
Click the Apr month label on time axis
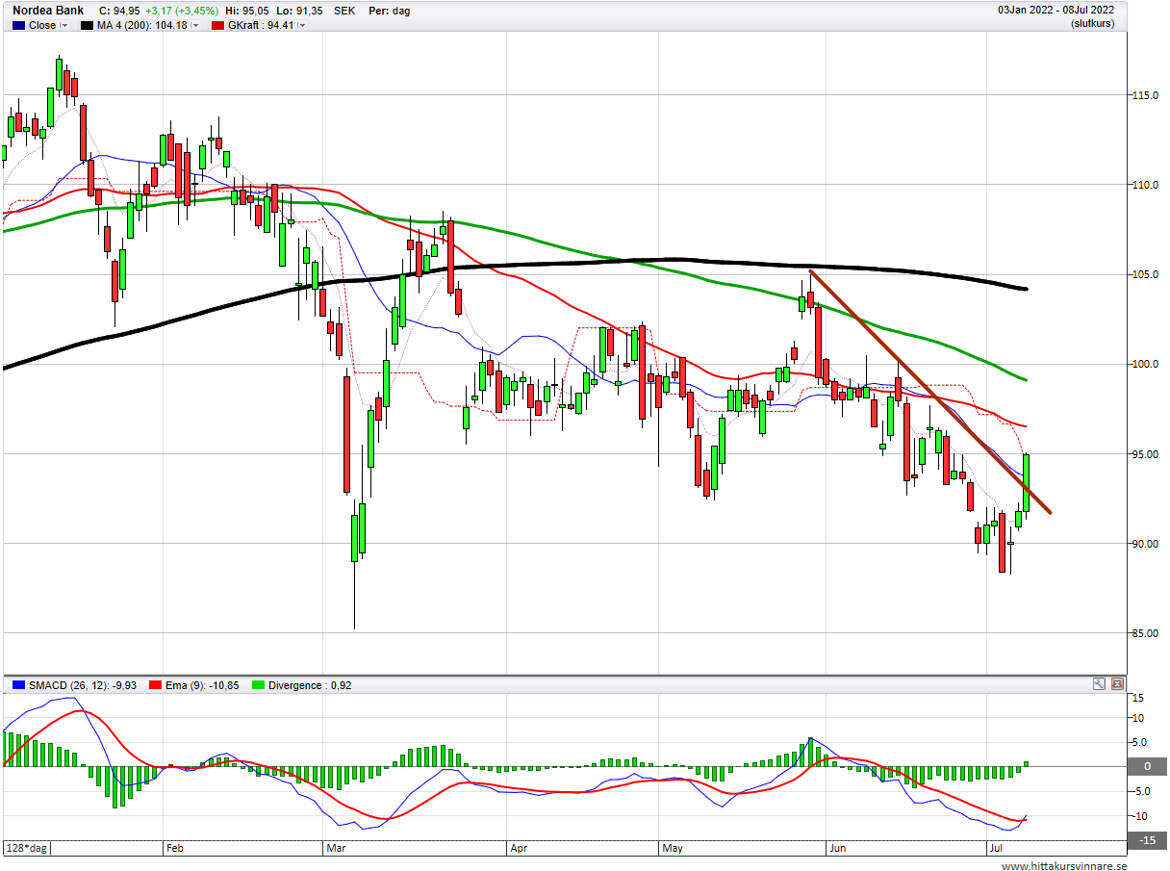[519, 849]
